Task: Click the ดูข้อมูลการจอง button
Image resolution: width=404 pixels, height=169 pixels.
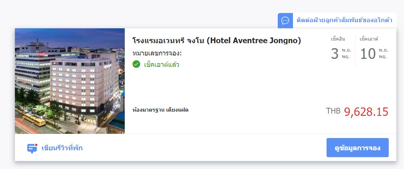Action: pyautogui.click(x=357, y=148)
